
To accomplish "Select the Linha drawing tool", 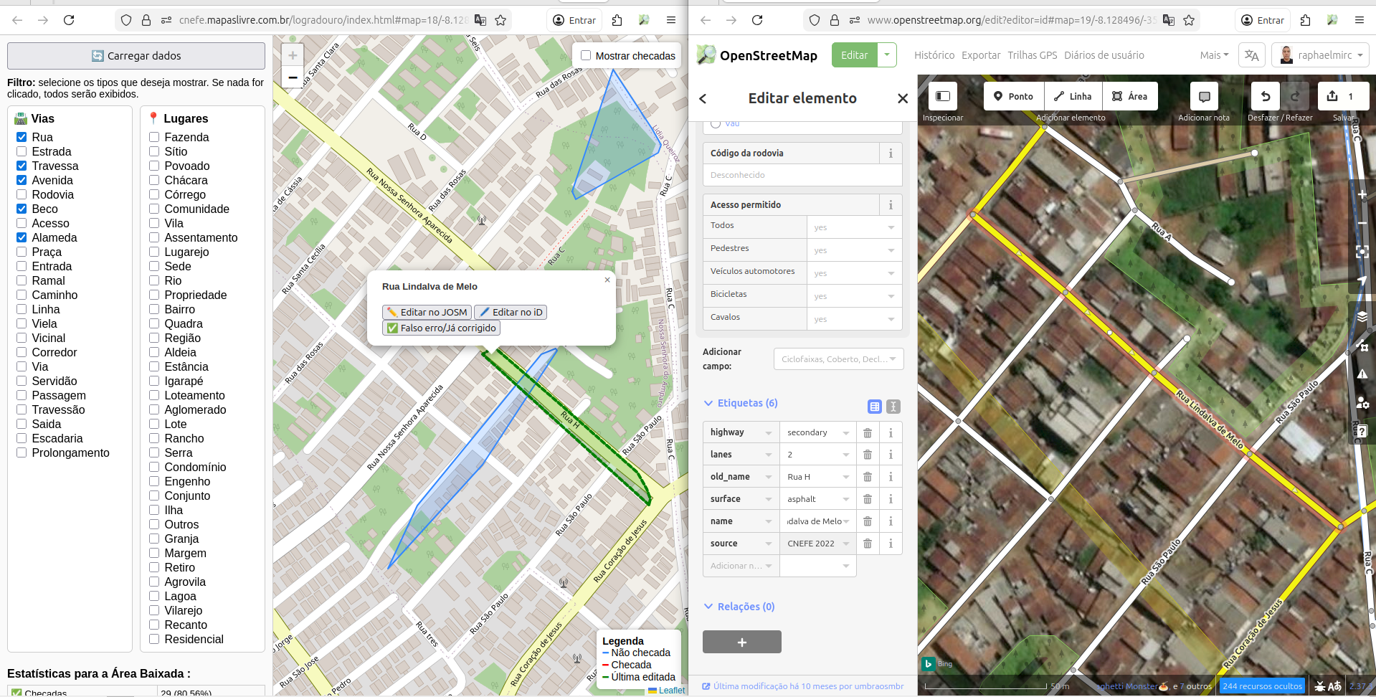I will [1073, 96].
